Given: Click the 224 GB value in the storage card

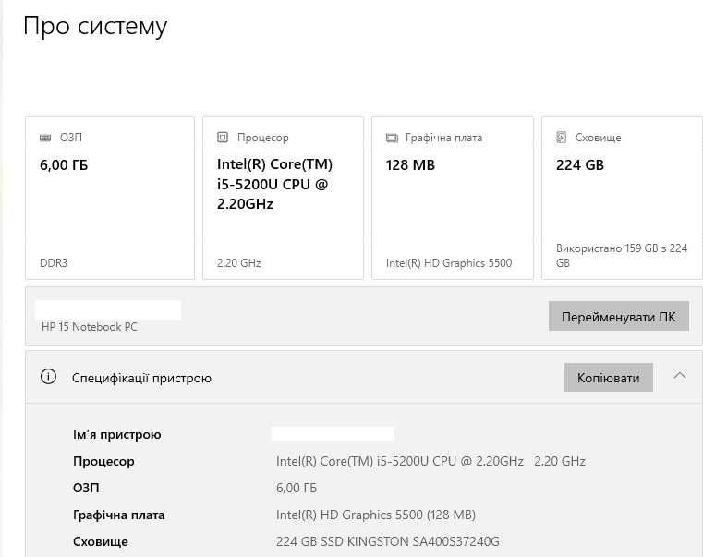Looking at the screenshot, I should pyautogui.click(x=580, y=165).
